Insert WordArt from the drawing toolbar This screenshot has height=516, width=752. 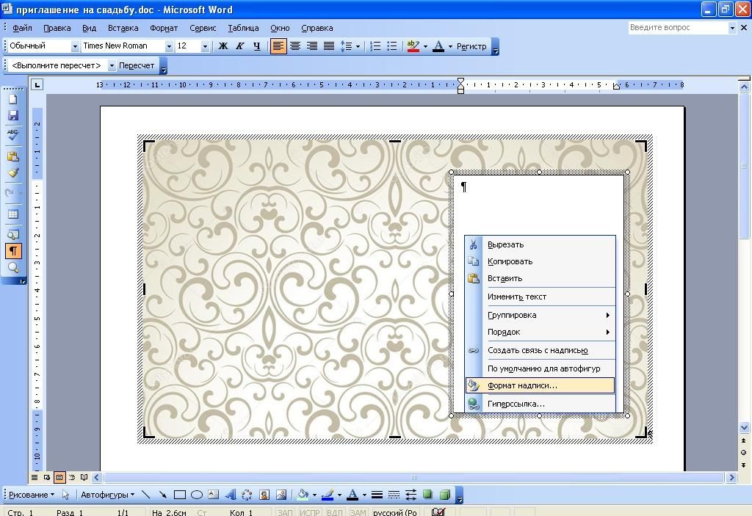230,495
